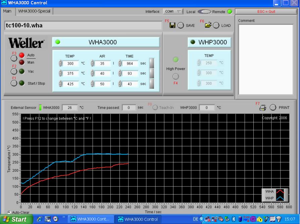Click the DE language indicator

pyautogui.click(x=195, y=219)
